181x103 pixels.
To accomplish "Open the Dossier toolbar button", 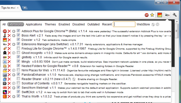I will (160, 15).
